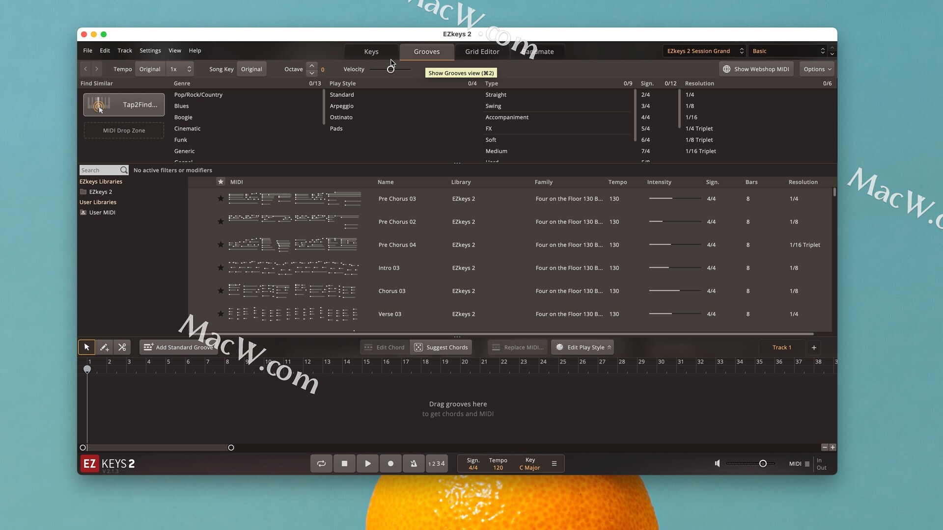The height and width of the screenshot is (530, 943).
Task: Click the Track 1 tab
Action: (782, 347)
